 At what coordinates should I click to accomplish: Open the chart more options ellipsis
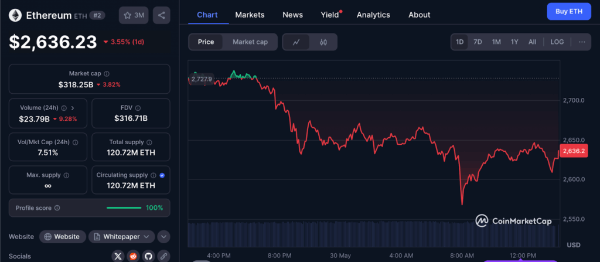(x=581, y=42)
